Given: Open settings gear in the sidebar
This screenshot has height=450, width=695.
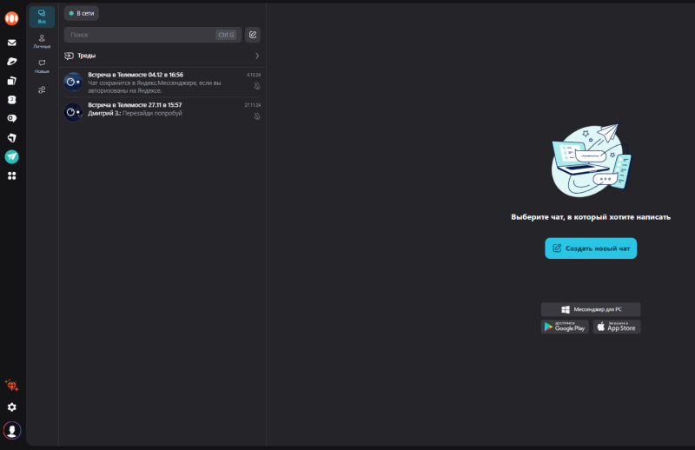Looking at the screenshot, I should point(12,407).
